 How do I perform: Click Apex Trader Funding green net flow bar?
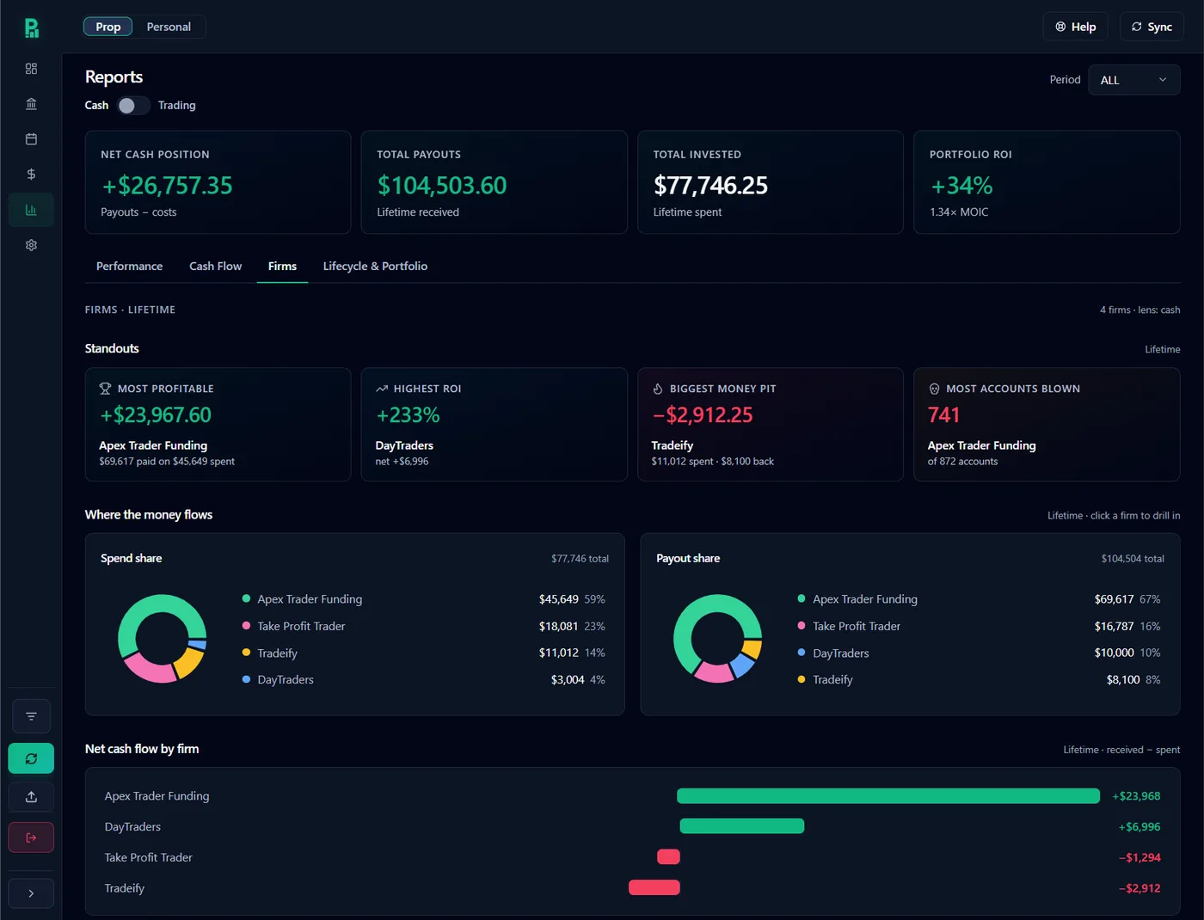point(888,796)
